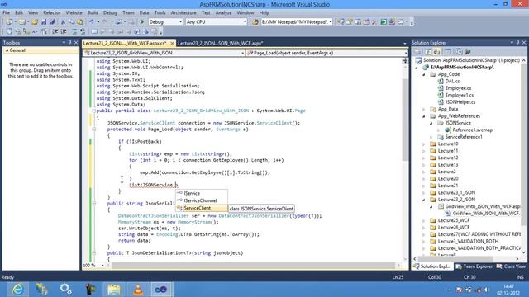The width and height of the screenshot is (529, 297).
Task: Select IServiceChannel in the IntelliSense list
Action: click(x=202, y=200)
